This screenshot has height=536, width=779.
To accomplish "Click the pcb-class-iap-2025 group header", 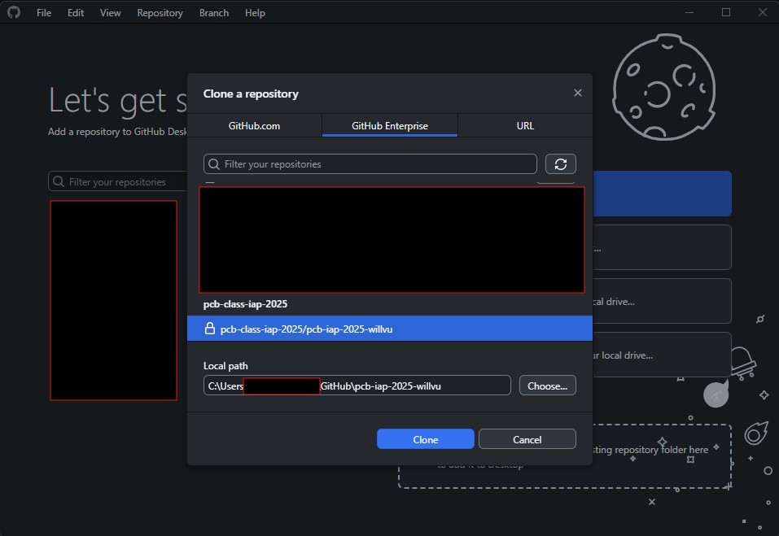I will 247,303.
